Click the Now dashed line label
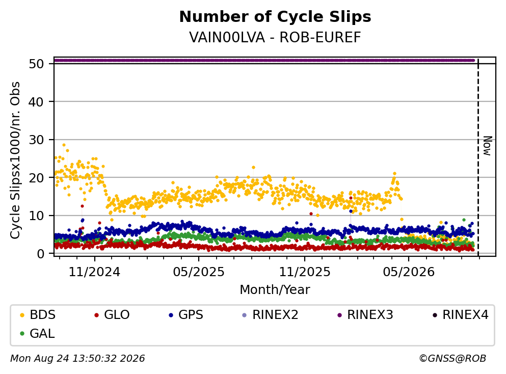 coord(487,146)
